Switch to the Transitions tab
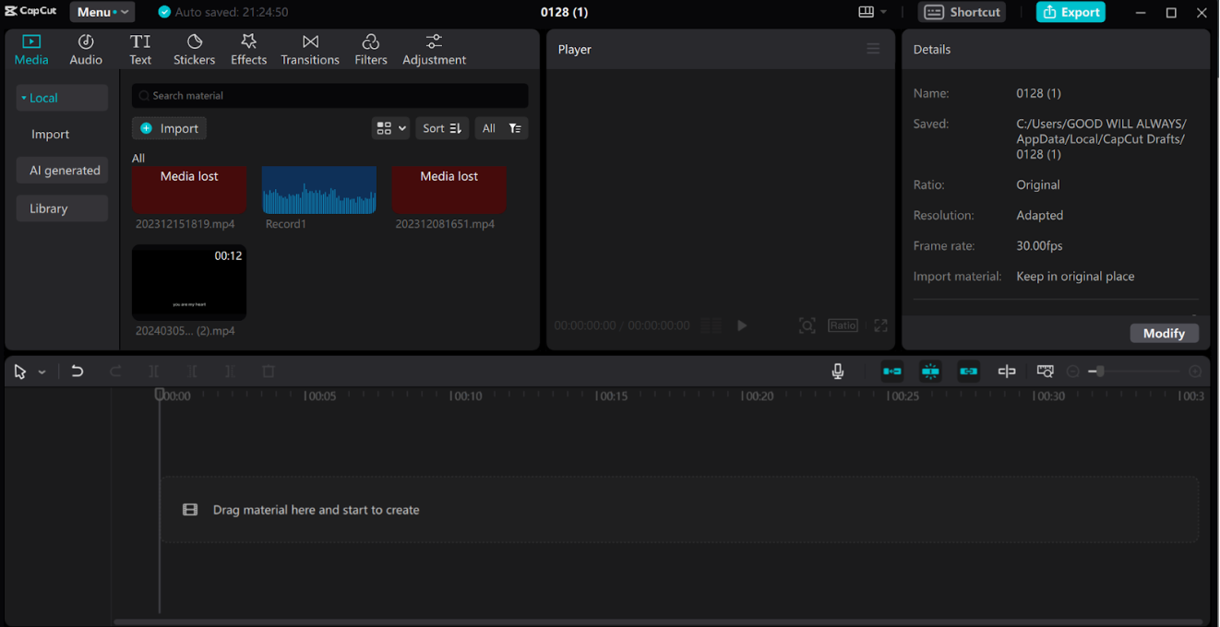 (310, 50)
